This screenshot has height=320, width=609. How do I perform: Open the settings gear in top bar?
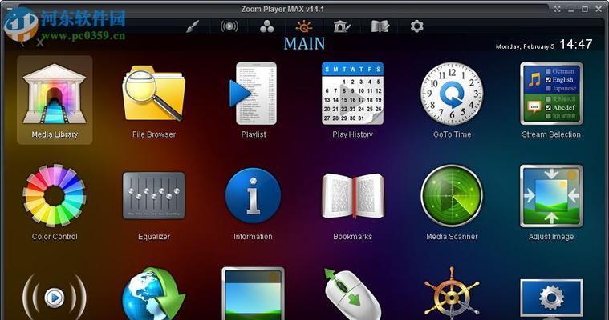coord(416,26)
